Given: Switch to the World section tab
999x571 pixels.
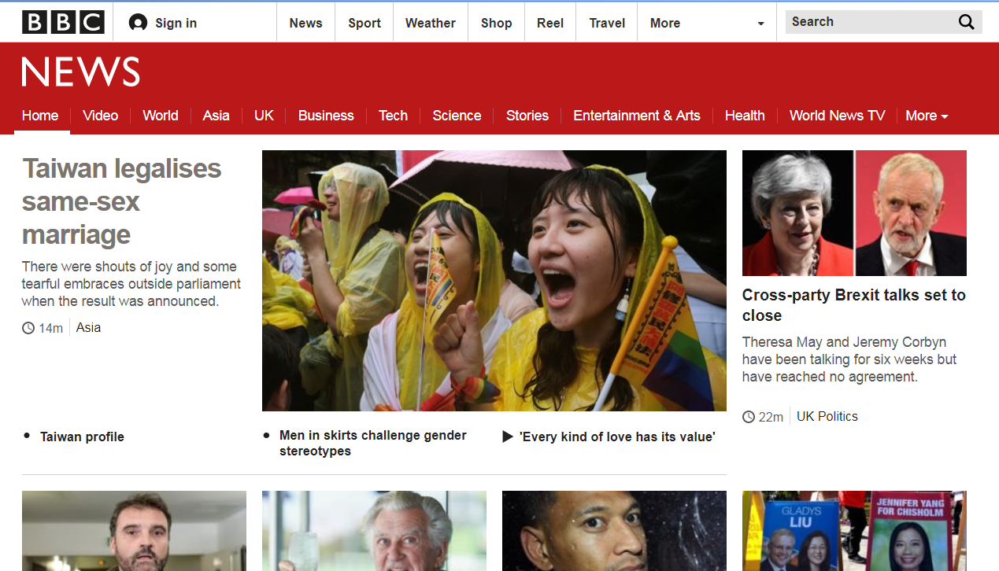Looking at the screenshot, I should (x=160, y=116).
